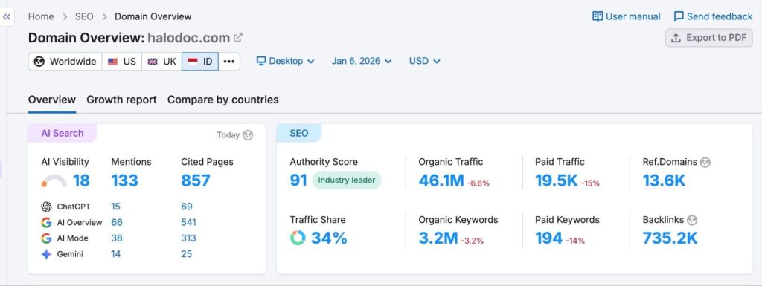Switch to the Compare by countries tab
The height and width of the screenshot is (286, 762).
223,100
